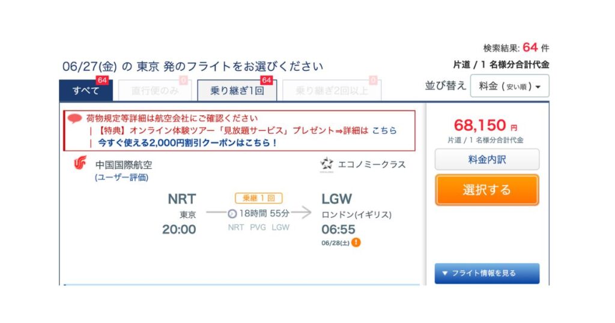Screen dimensions: 615x323
Task: Click the caret arrow in sort box
Action: pyautogui.click(x=538, y=87)
